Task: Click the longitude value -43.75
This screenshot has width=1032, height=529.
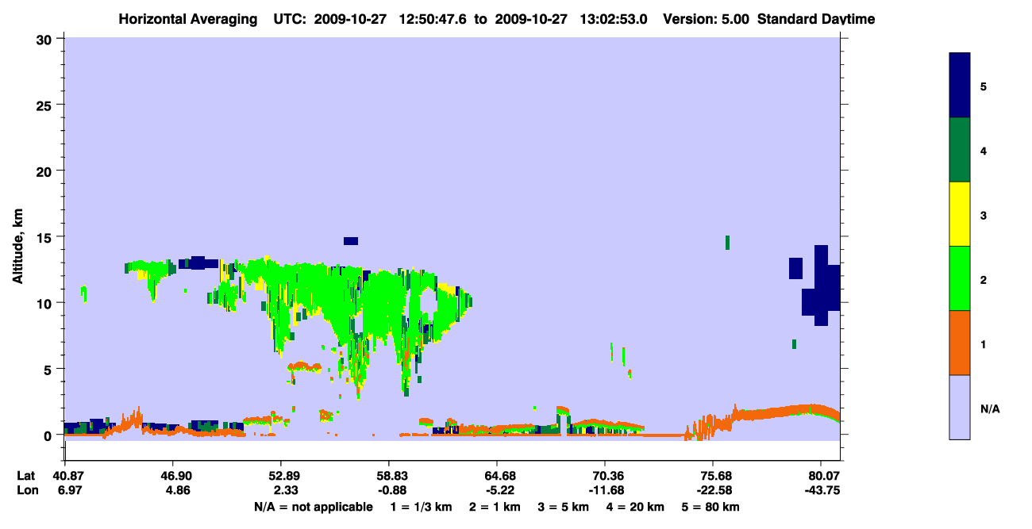Action: (822, 490)
